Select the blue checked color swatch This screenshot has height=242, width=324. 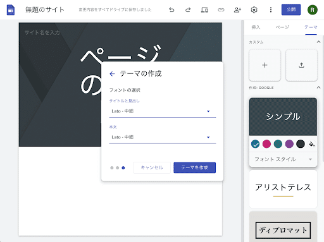coord(255,144)
